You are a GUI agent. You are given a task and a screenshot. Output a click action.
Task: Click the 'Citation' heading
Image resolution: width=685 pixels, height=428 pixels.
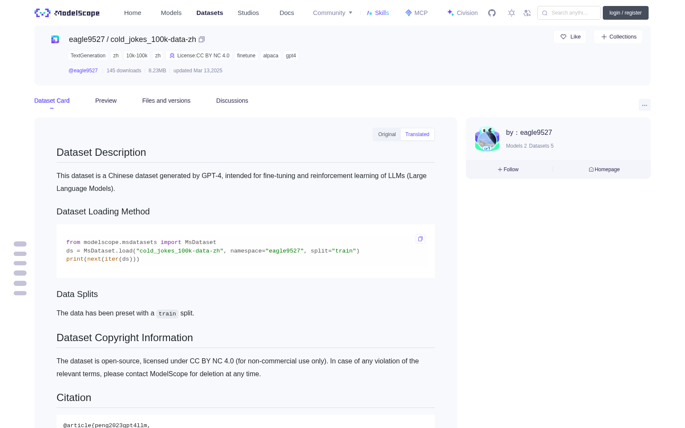(x=74, y=398)
